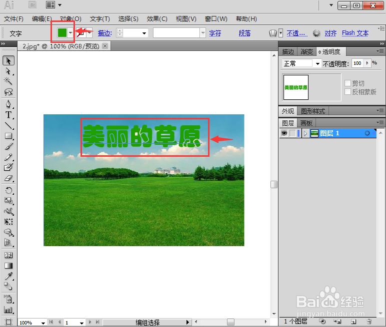Screen dimensions: 386x327
Task: Select the Eyedropper tool
Action: pos(8,277)
